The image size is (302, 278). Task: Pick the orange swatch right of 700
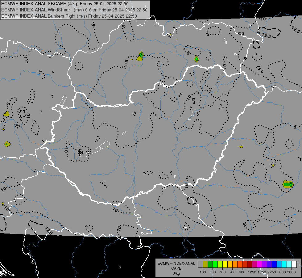[x=235, y=264]
